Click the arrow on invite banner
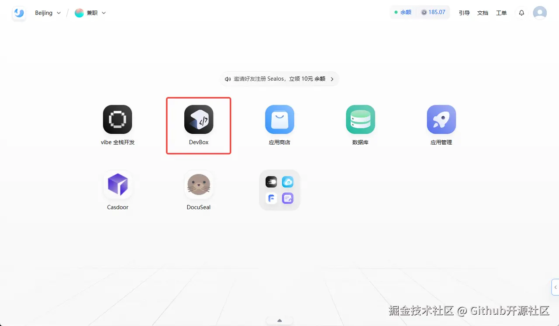This screenshot has width=559, height=326. [x=332, y=79]
